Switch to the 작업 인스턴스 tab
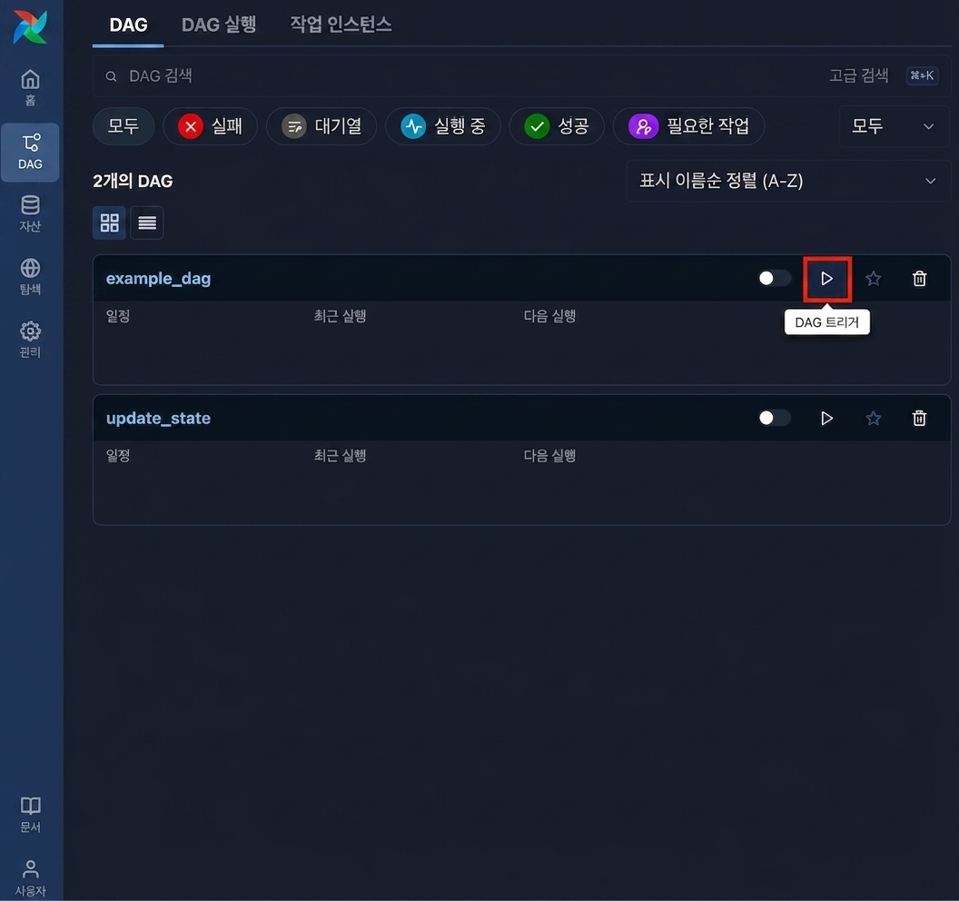Image resolution: width=959 pixels, height=901 pixels. click(341, 25)
